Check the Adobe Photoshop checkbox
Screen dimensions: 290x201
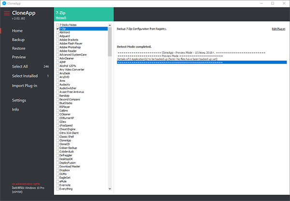[58, 47]
